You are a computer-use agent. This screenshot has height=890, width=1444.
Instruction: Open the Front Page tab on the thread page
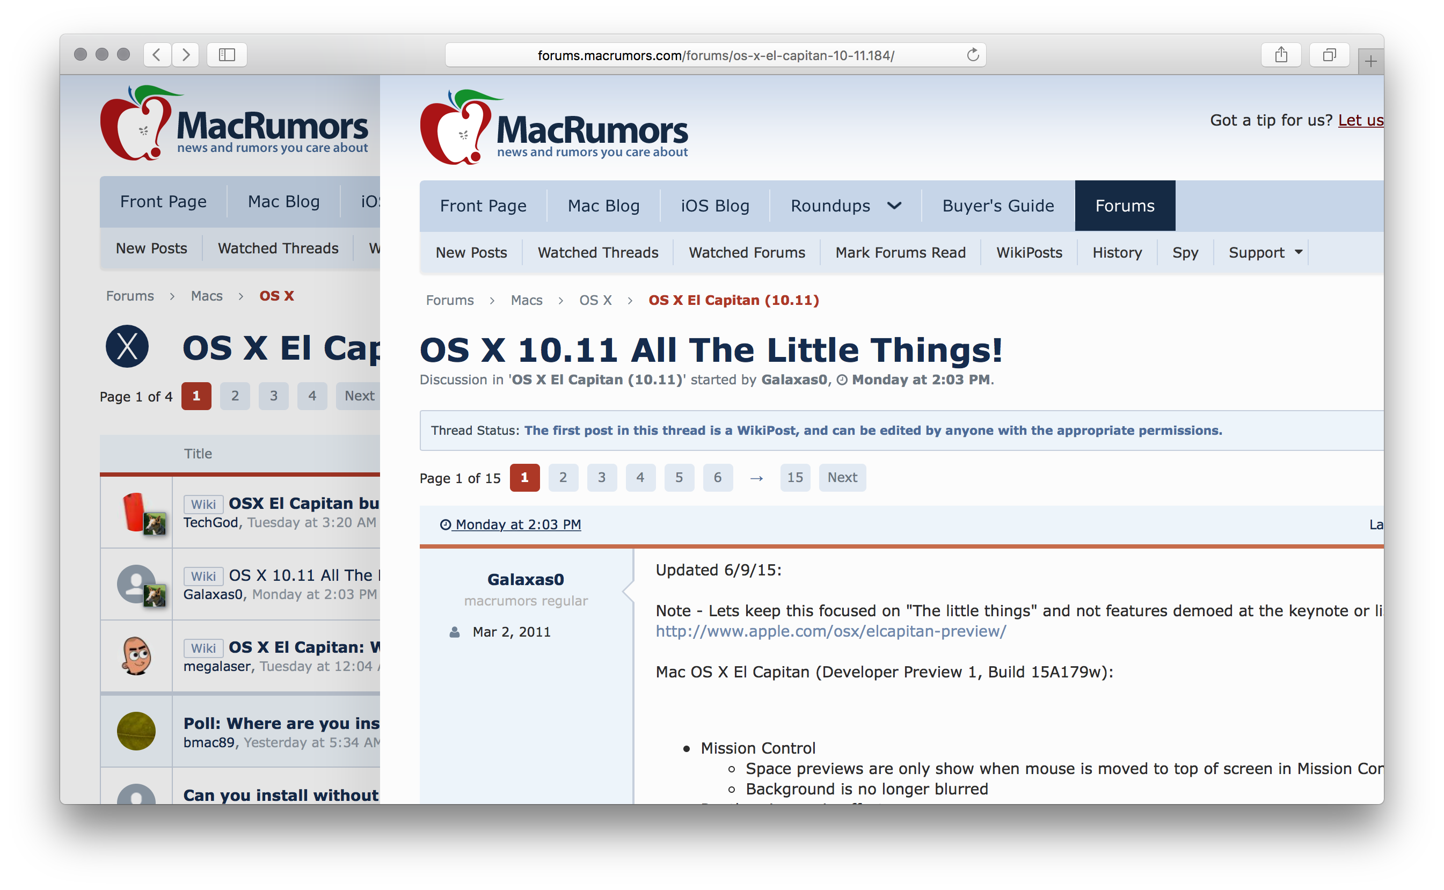[483, 206]
